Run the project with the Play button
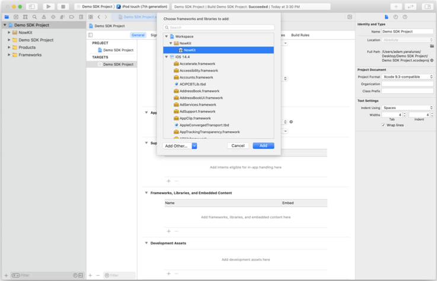The image size is (437, 281). (49, 7)
